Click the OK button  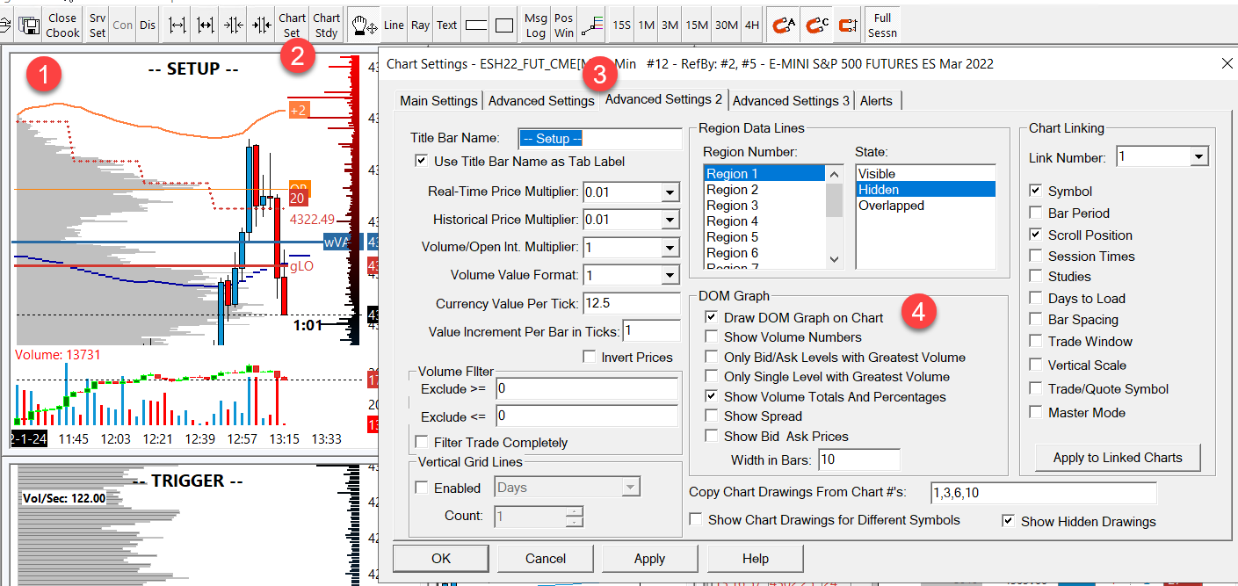441,559
